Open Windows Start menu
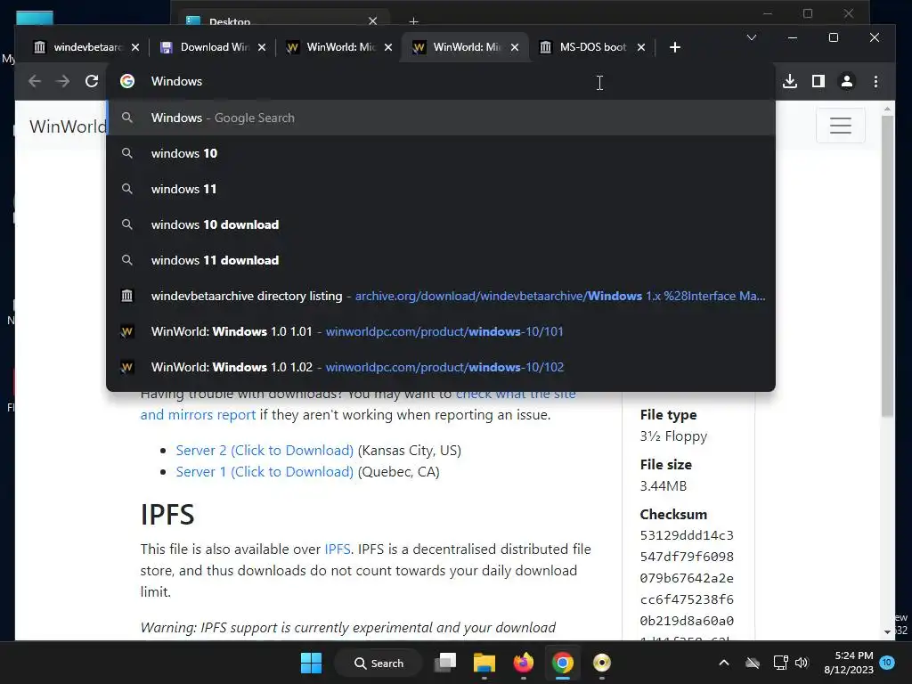The width and height of the screenshot is (912, 684). (x=311, y=663)
